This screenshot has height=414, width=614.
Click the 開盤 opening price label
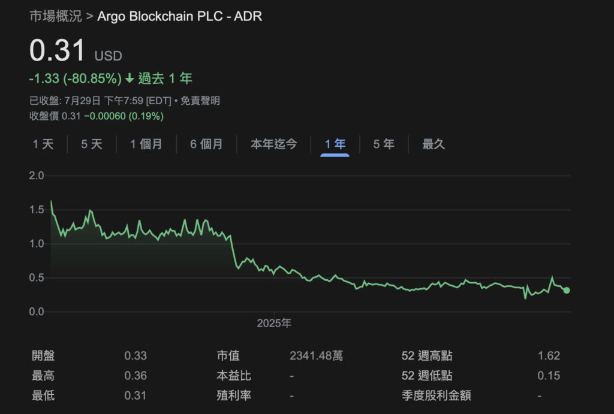[43, 356]
